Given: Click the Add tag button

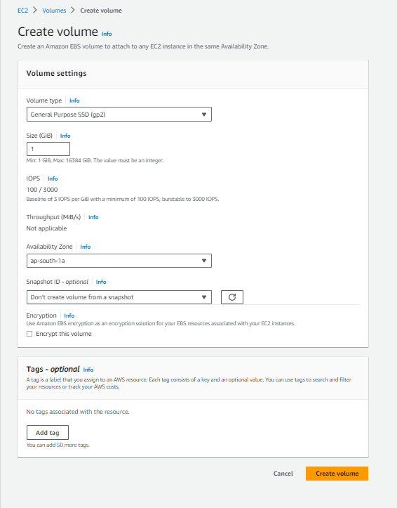Looking at the screenshot, I should coord(48,433).
